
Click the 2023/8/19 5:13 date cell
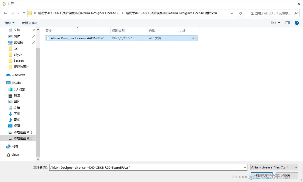pyautogui.click(x=123, y=38)
